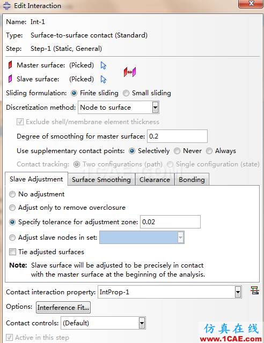Open the Contact controls dropdown
264x343 pixels.
point(142,323)
